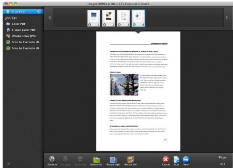Toggle the selection circle on thumbnail 3
Image resolution: width=233 pixels, height=168 pixels.
tap(119, 25)
